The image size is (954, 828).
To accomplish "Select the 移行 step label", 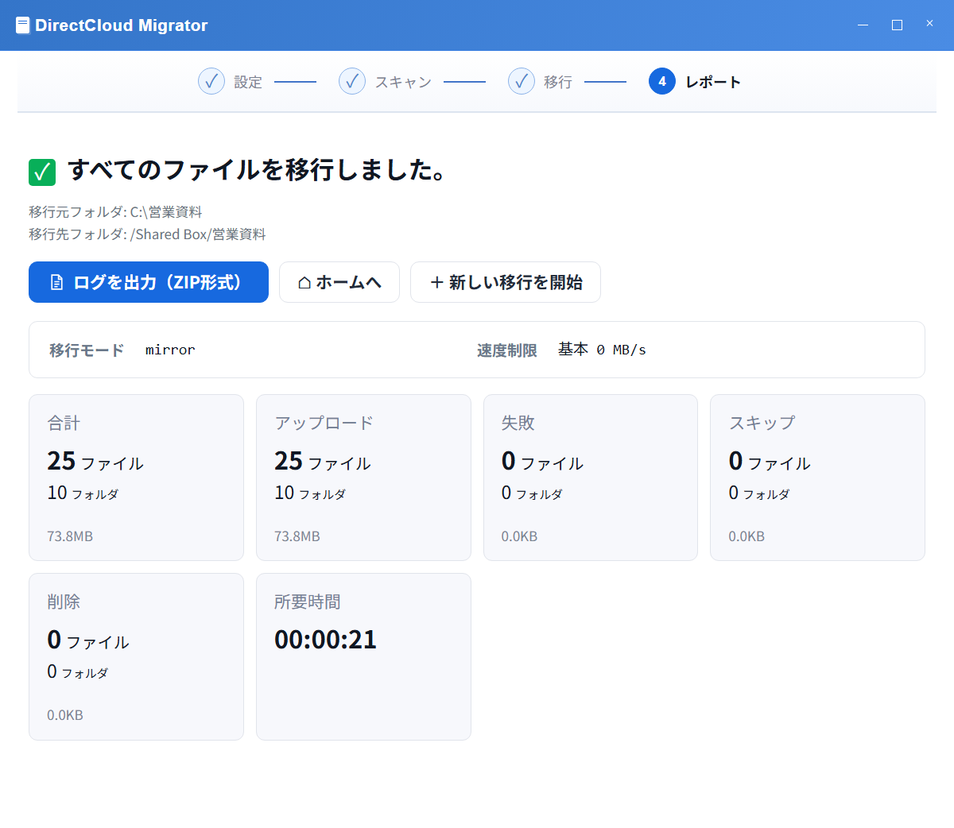I will pyautogui.click(x=558, y=82).
